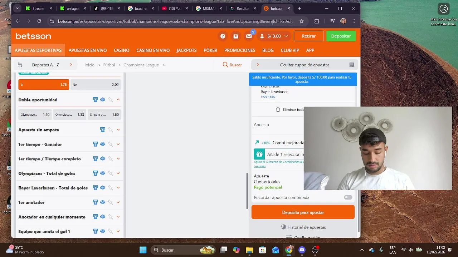The image size is (458, 257).
Task: Toggle Recordar apuesta combinada switch
Action: pyautogui.click(x=348, y=197)
